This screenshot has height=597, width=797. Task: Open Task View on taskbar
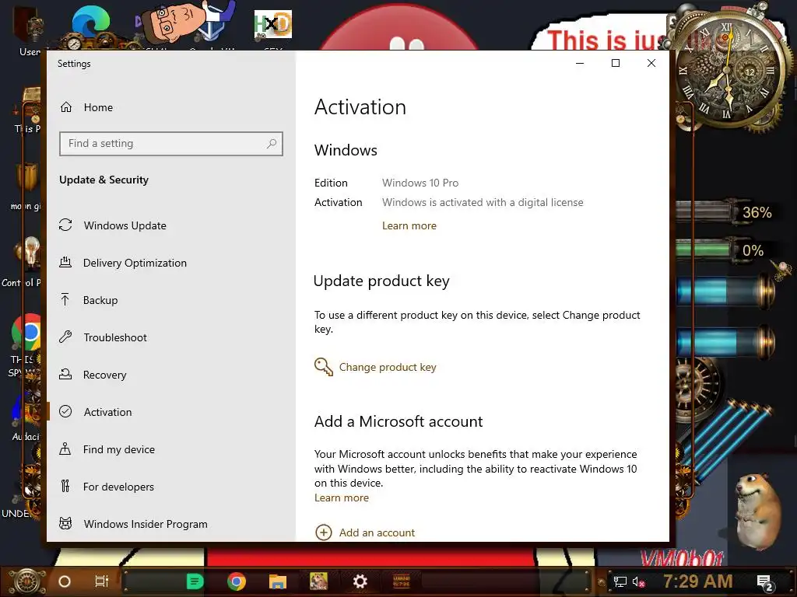[102, 581]
